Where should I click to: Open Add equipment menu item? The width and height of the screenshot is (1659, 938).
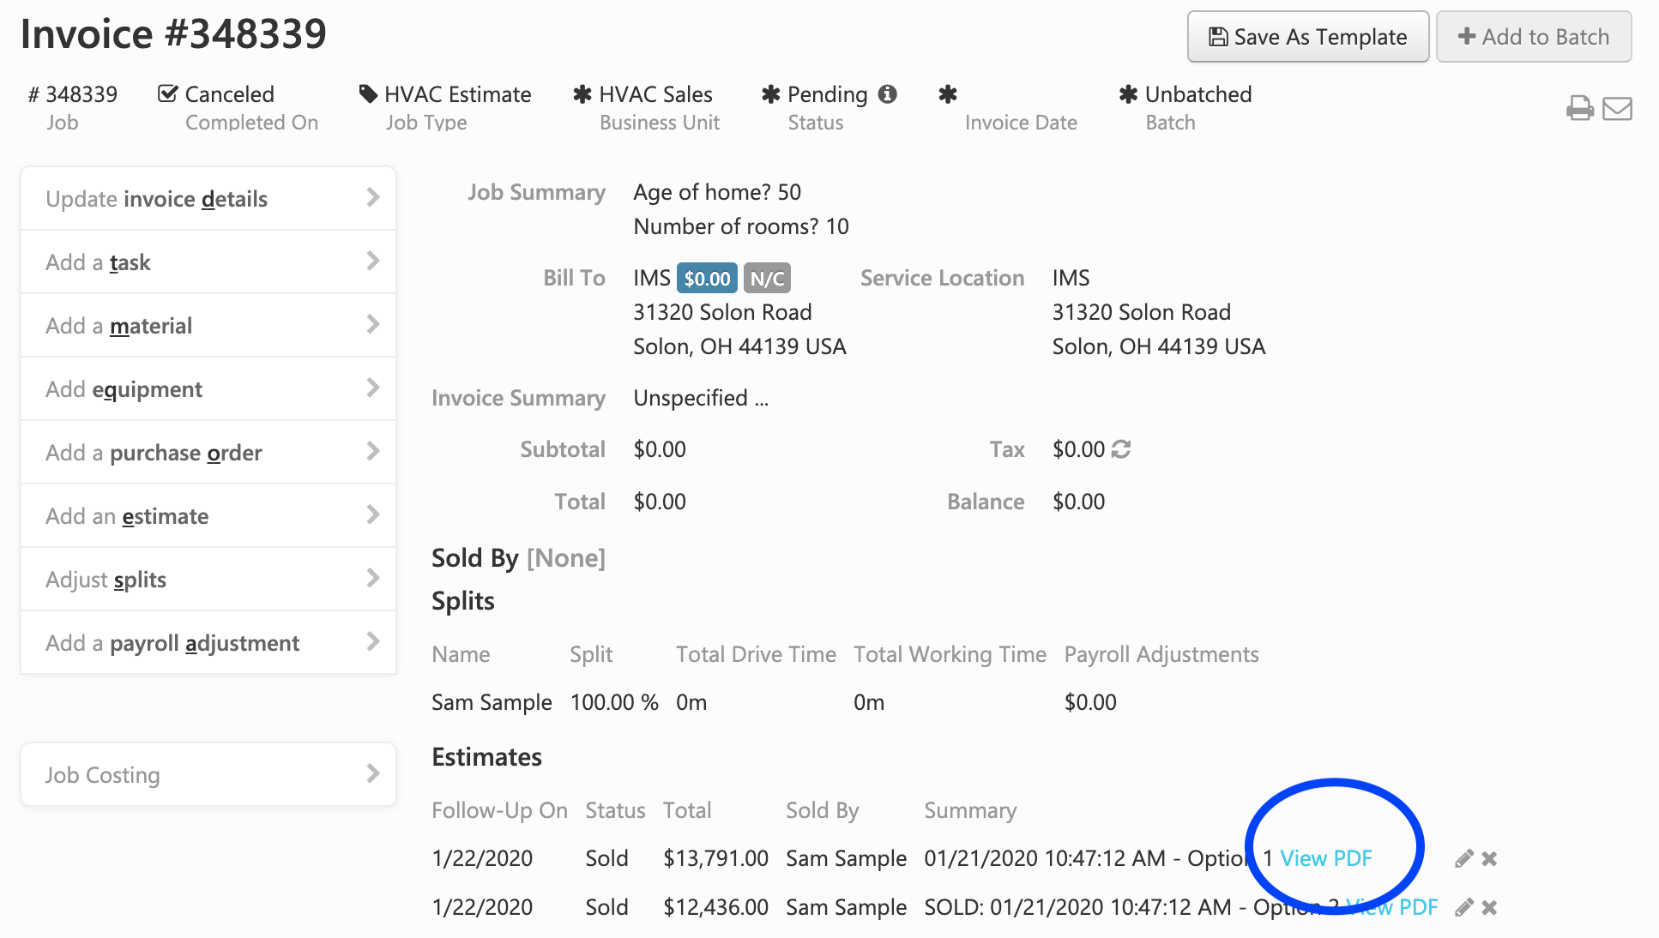pos(208,389)
